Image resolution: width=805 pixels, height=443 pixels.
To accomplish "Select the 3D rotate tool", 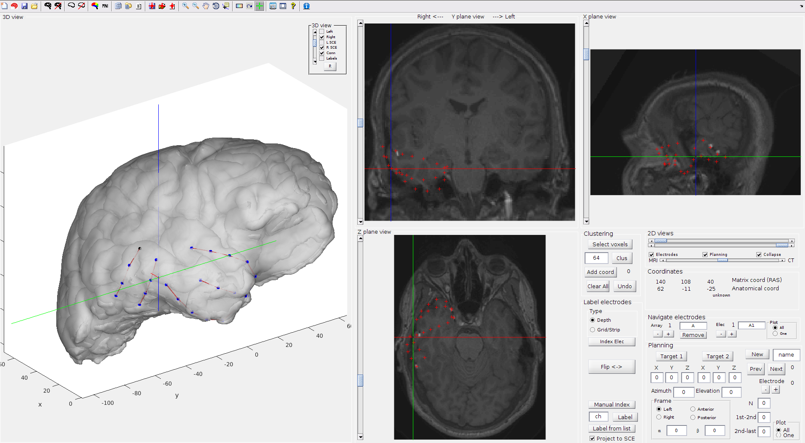I will pos(215,6).
